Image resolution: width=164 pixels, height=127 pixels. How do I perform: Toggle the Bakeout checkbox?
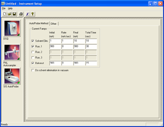tap(33, 63)
